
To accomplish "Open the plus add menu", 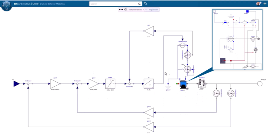I will [264, 4].
